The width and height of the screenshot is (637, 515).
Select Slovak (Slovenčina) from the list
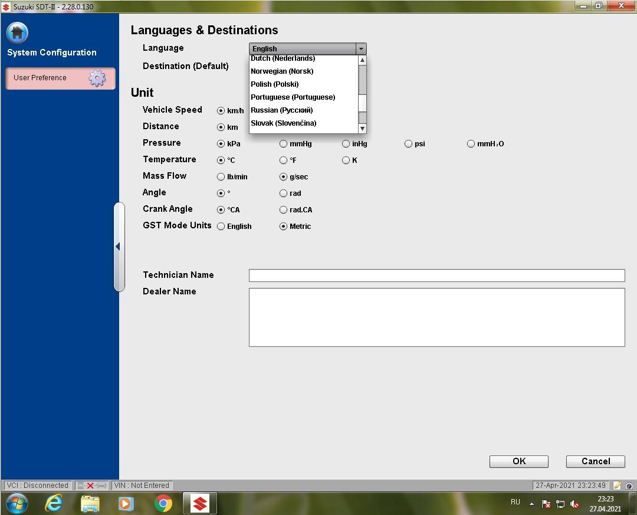304,123
